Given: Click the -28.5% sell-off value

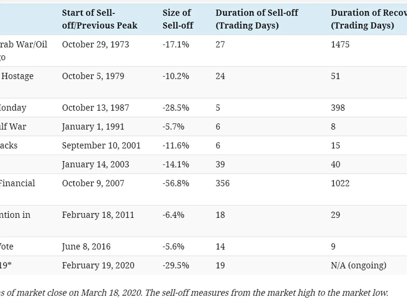Looking at the screenshot, I should click(x=176, y=108).
